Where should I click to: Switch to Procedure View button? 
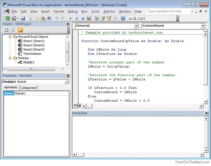click(x=75, y=106)
